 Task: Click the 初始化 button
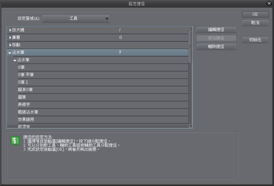coord(255,40)
